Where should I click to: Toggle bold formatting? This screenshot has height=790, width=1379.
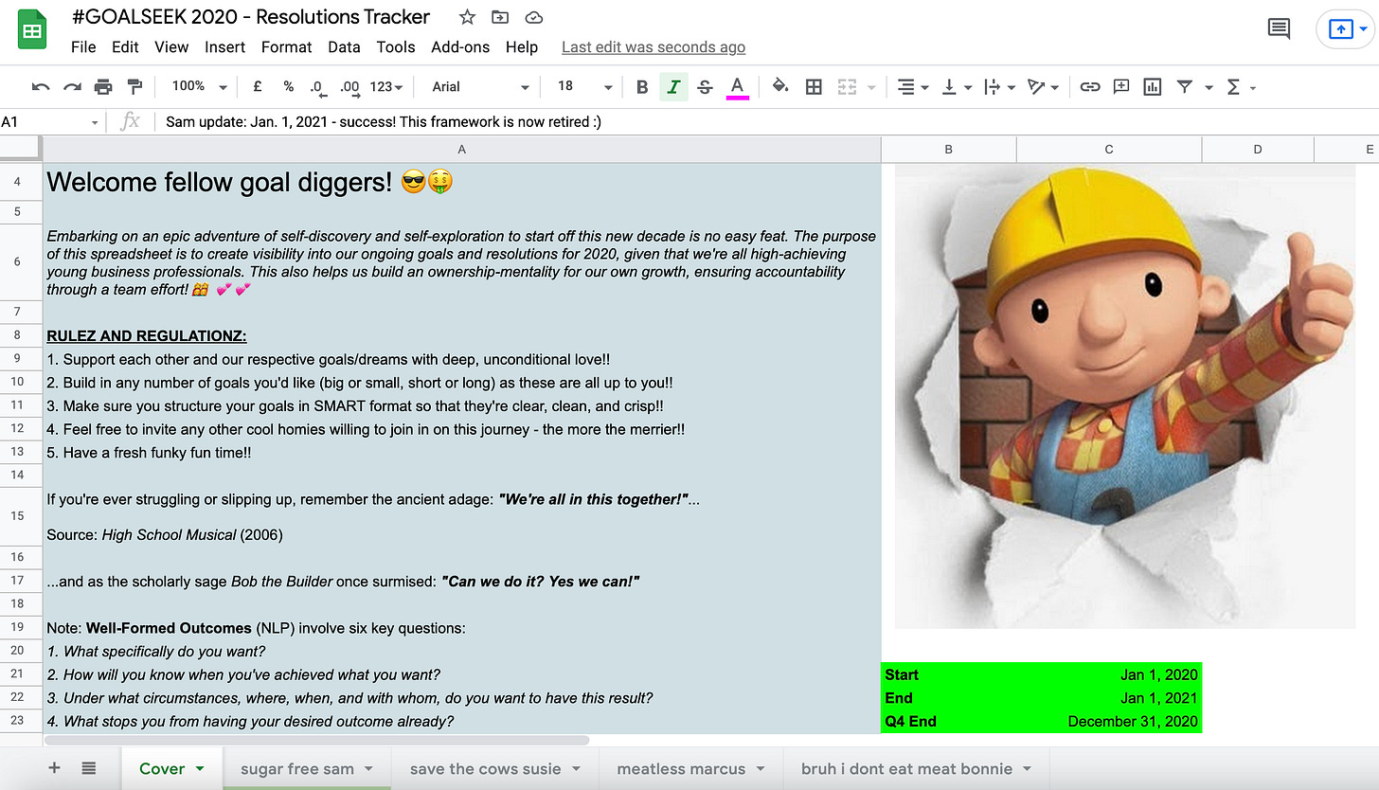pos(642,87)
